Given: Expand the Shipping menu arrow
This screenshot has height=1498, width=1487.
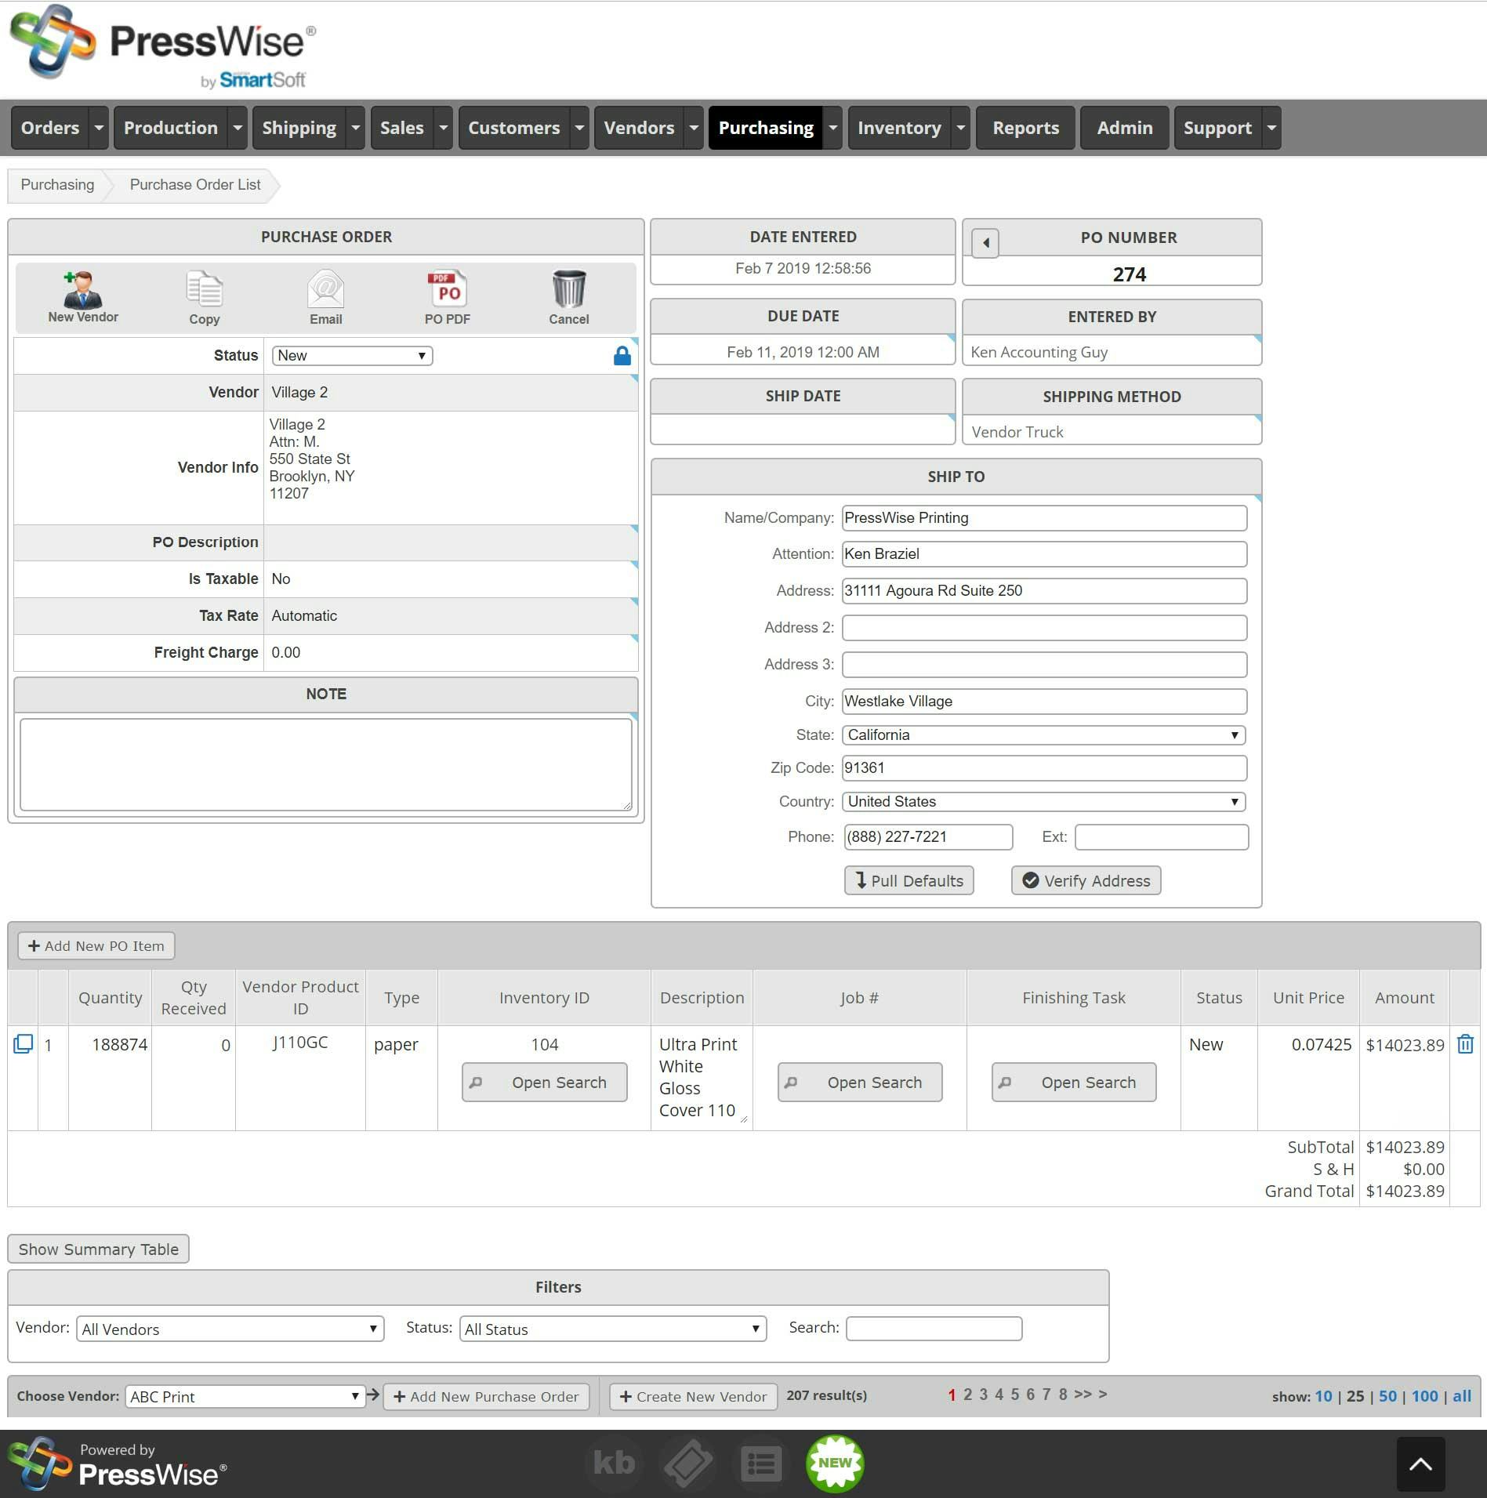Looking at the screenshot, I should click(356, 128).
